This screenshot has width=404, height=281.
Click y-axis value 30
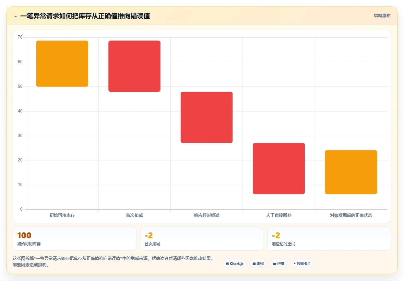tap(20, 136)
